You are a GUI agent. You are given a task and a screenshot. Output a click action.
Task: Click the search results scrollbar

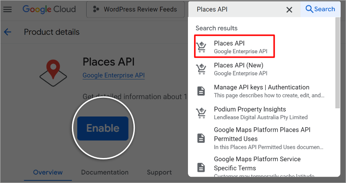[x=338, y=63]
